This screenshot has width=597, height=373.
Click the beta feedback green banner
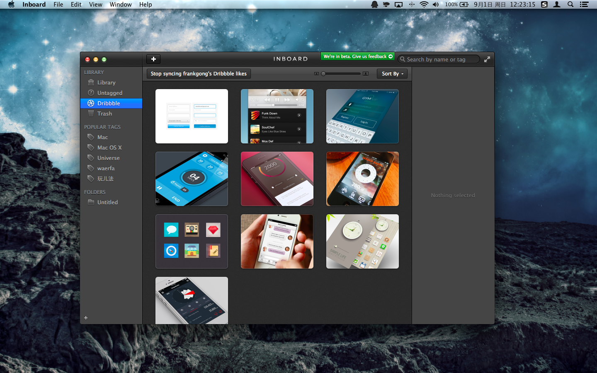click(357, 56)
